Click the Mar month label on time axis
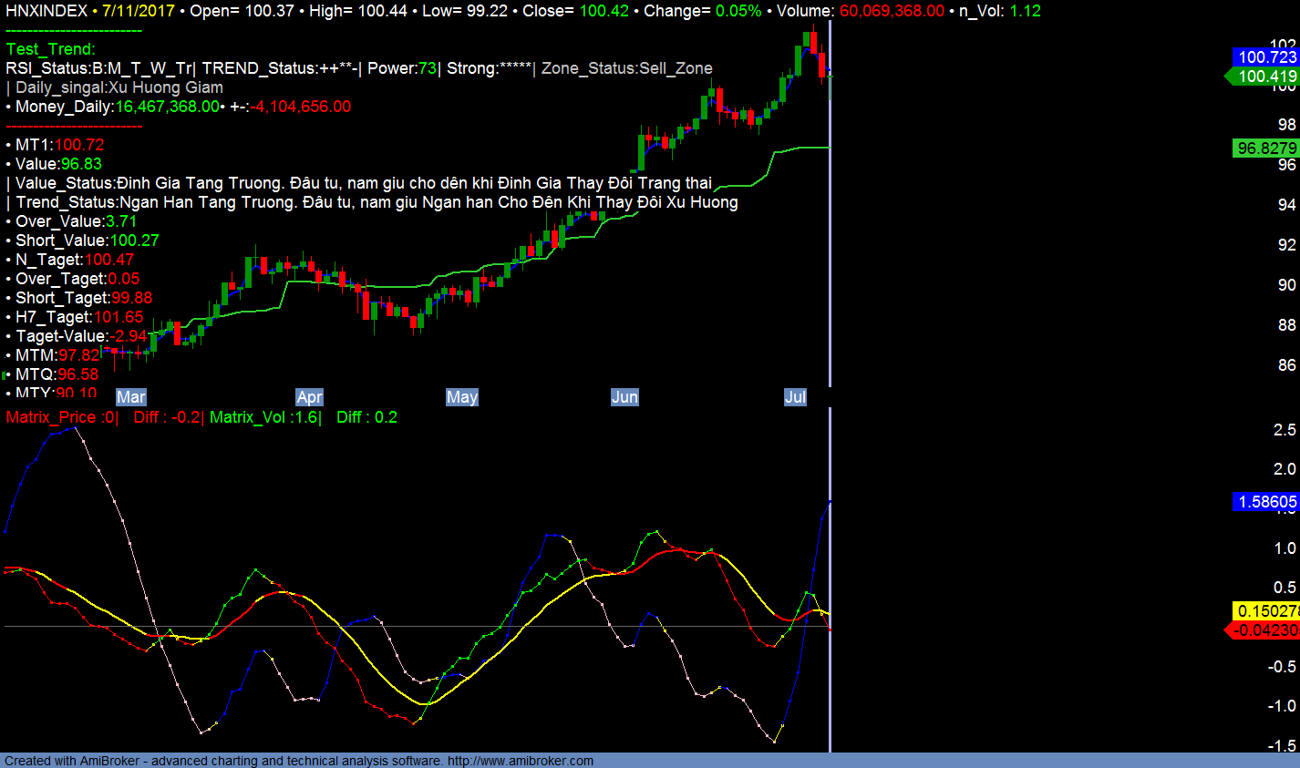 pos(131,397)
